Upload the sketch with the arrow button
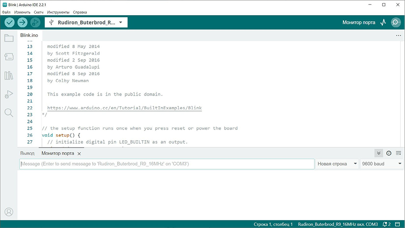Screen dimensions: 405x228 [x=22, y=22]
